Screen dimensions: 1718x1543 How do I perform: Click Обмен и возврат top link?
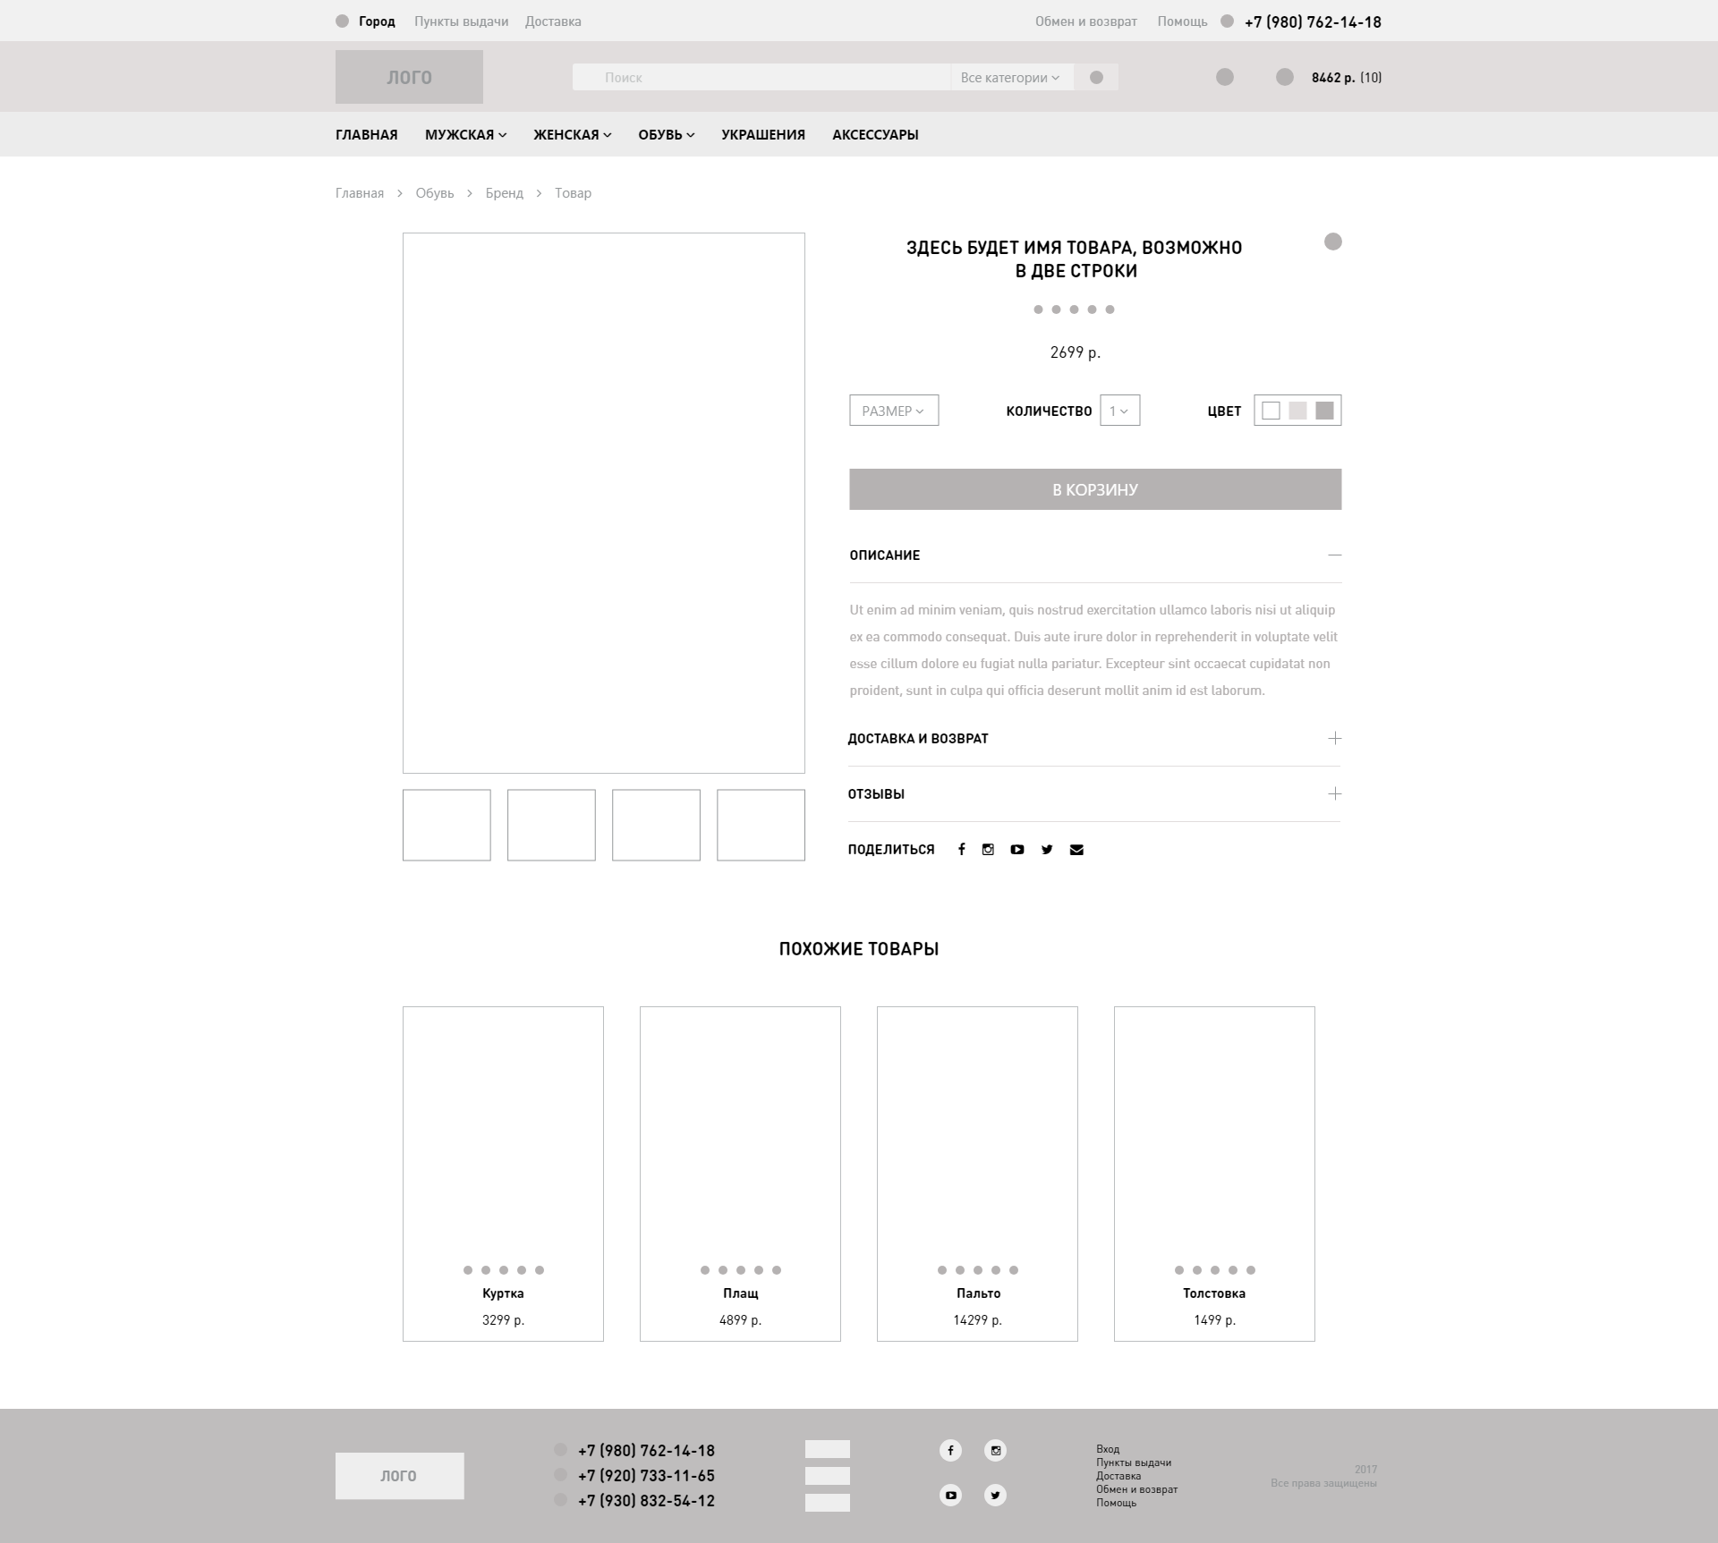(x=1085, y=21)
